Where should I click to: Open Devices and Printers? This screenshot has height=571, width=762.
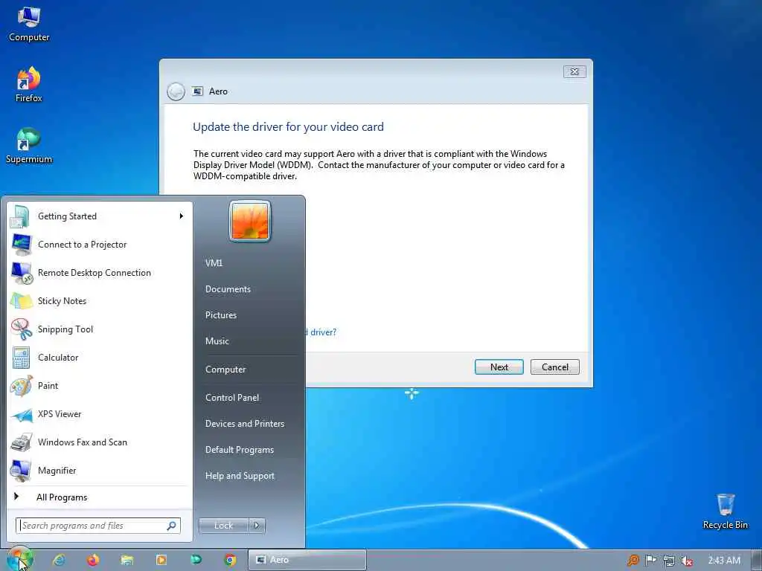click(x=244, y=424)
